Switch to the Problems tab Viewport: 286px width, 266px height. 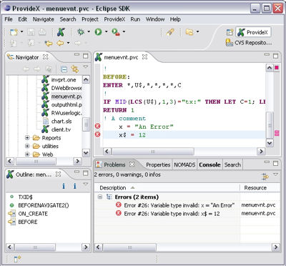click(x=114, y=164)
